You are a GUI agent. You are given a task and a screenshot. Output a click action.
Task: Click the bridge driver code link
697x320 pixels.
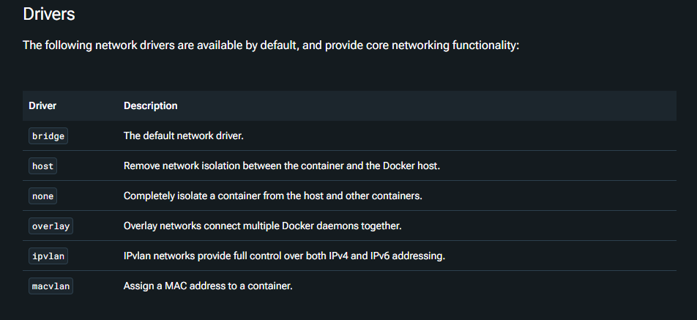(x=48, y=136)
